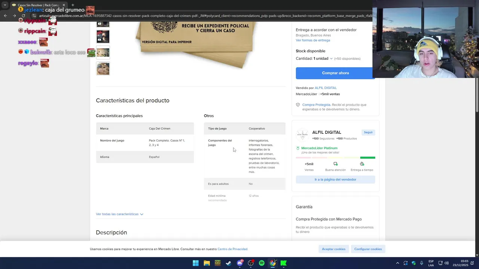Click the Caja Del Crimen brand value
Viewport: 479px width, 269px height.
(x=159, y=129)
